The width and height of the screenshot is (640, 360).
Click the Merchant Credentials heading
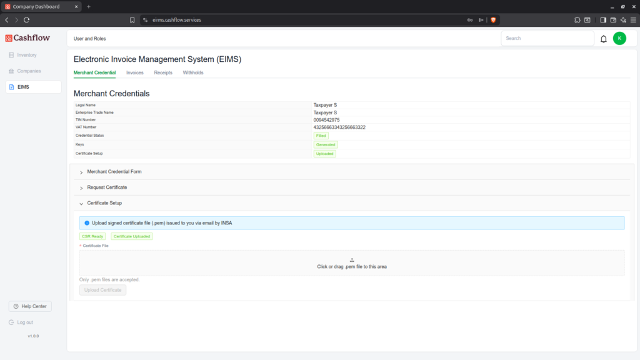click(111, 94)
